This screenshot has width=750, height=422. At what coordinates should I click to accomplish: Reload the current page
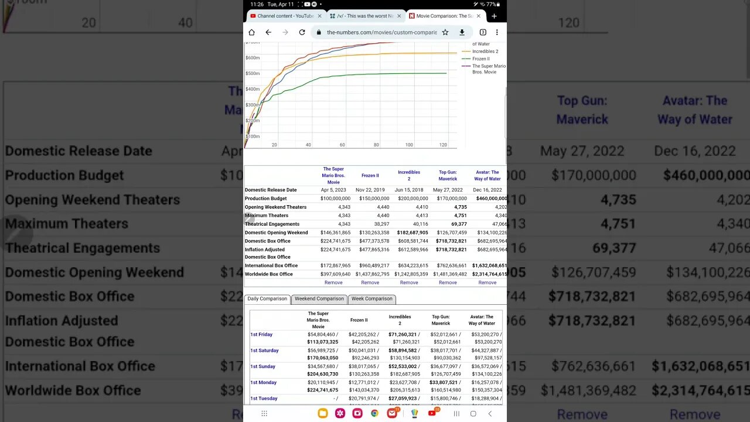point(302,32)
